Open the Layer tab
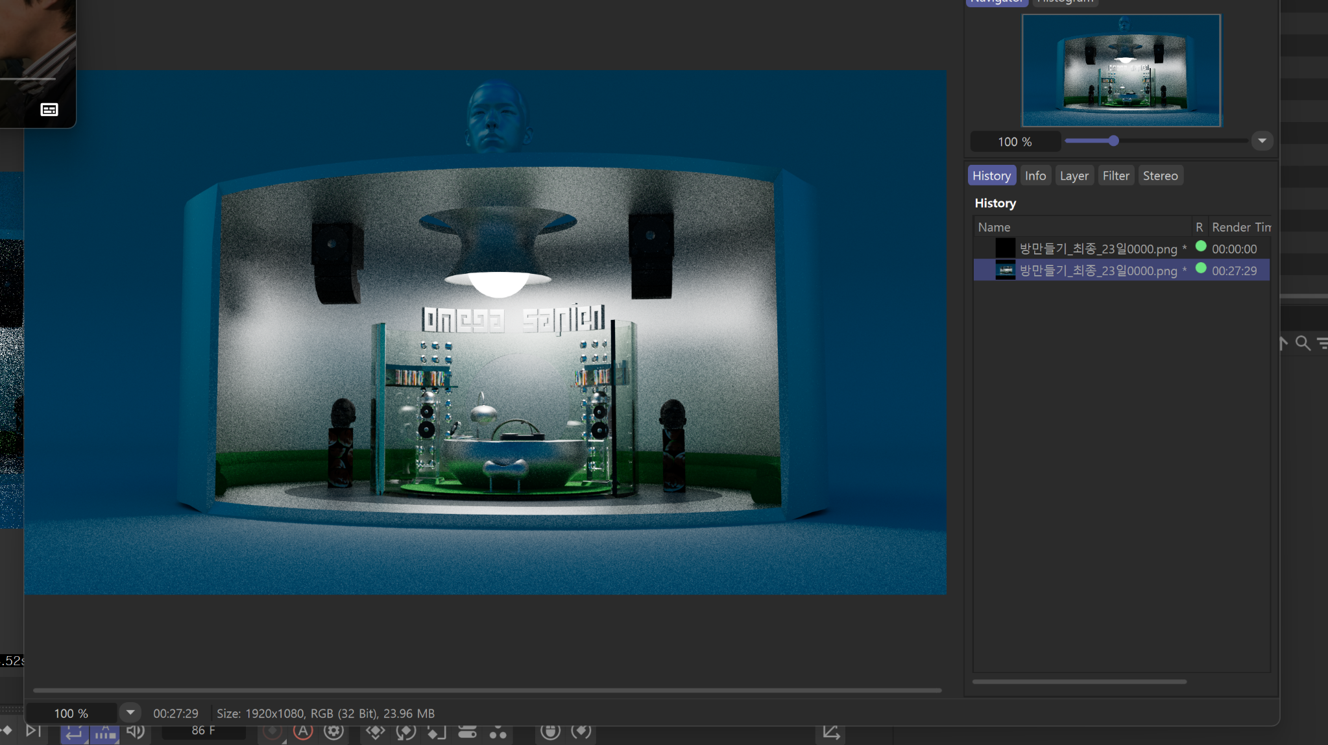Image resolution: width=1328 pixels, height=745 pixels. coord(1074,175)
